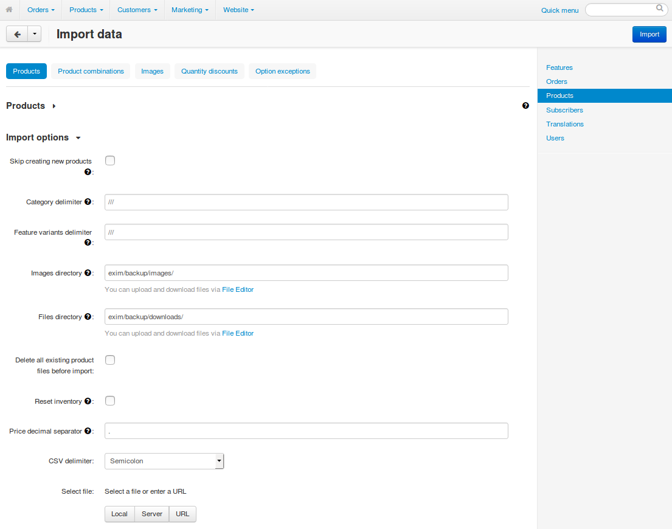Show help for Feature variants delimiter
Screen dimensions: 672x529
pyautogui.click(x=88, y=243)
